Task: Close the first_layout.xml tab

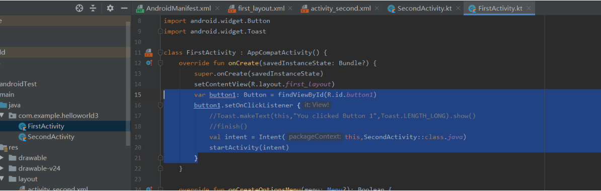Action: tap(290, 9)
